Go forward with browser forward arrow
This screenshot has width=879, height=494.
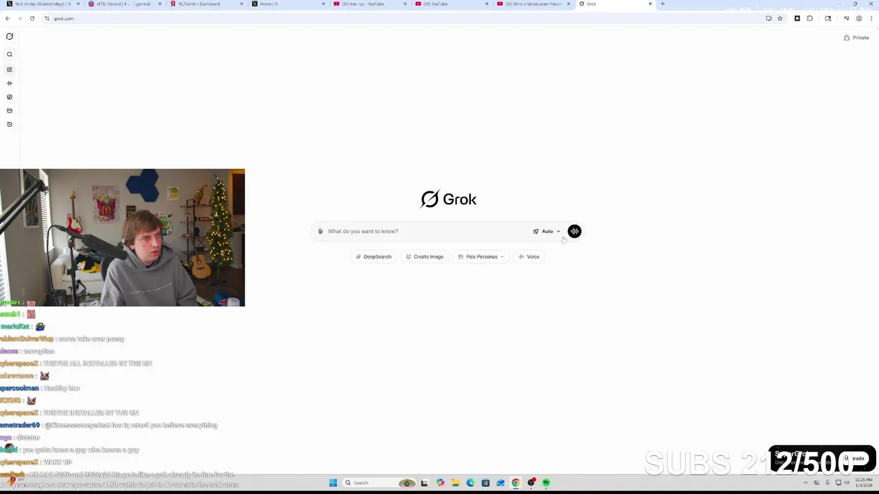pos(19,19)
